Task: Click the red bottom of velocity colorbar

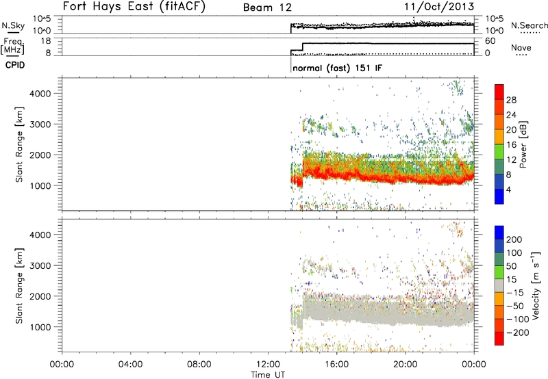Action: (499, 339)
